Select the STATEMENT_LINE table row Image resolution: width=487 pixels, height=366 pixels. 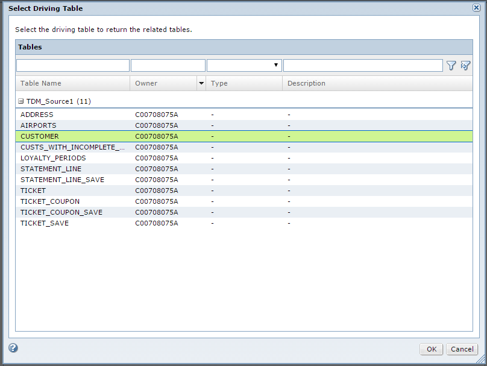(244, 169)
